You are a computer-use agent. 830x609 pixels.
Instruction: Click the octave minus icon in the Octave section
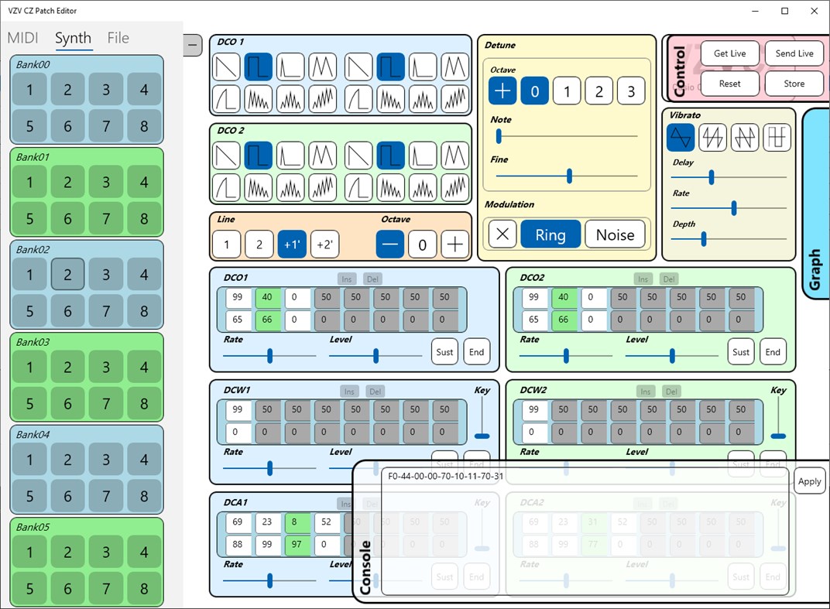(x=389, y=244)
